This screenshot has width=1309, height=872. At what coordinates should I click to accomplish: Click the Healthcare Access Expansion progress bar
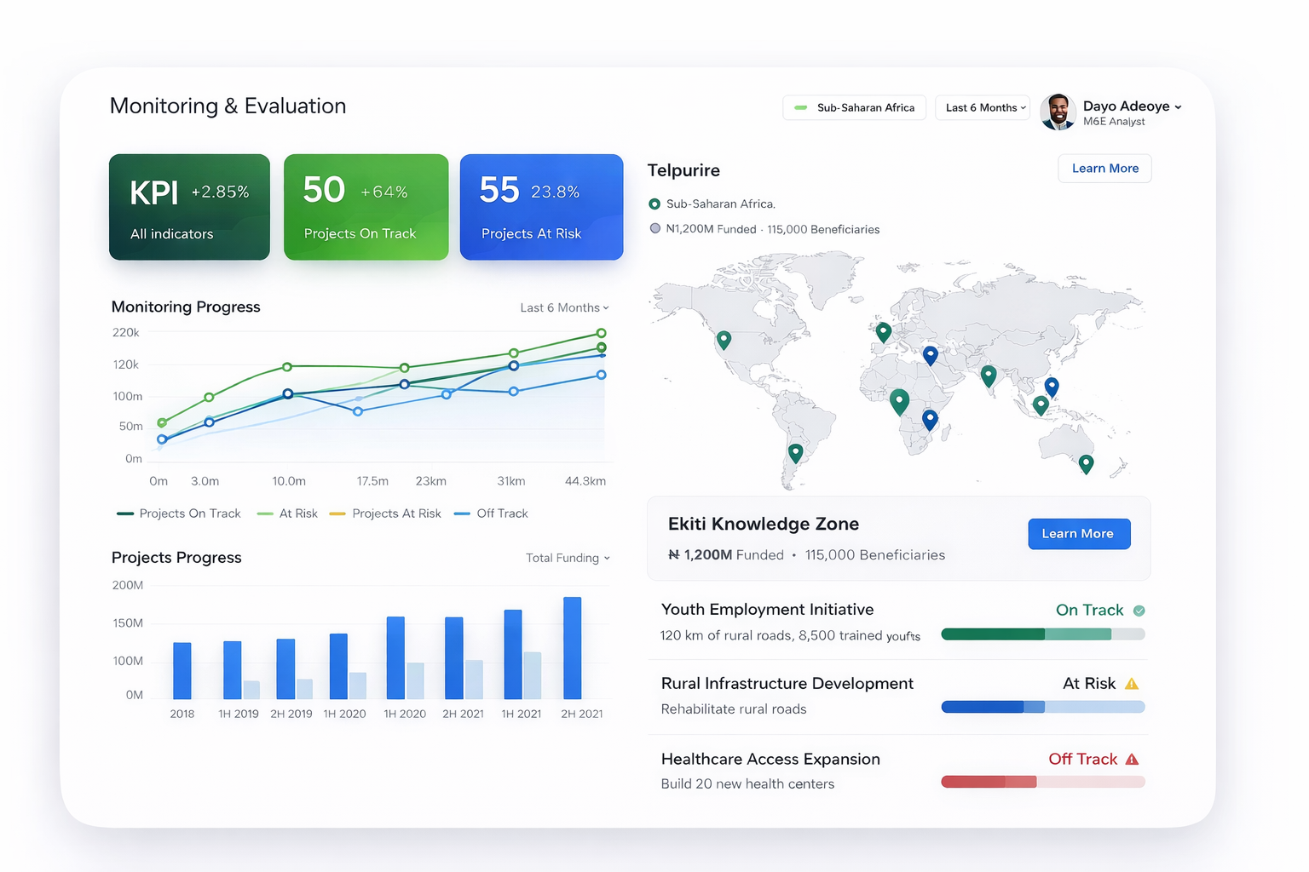(x=1043, y=782)
